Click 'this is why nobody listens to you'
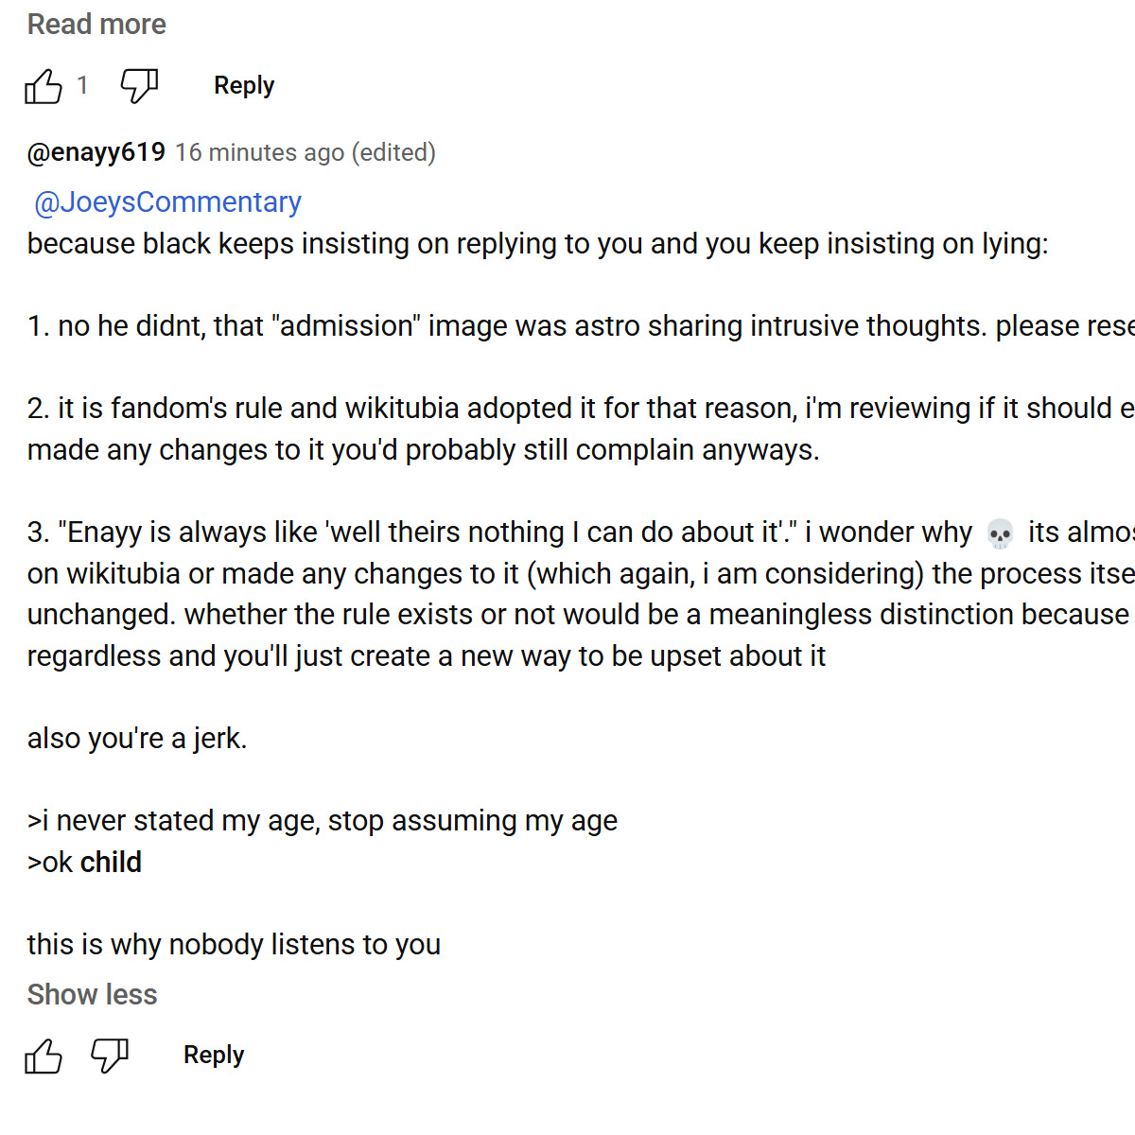This screenshot has width=1135, height=1135. pos(234,945)
